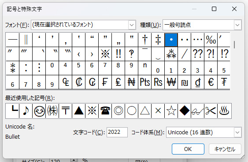Pick the recently used white triangle △
Viewport: 248px width, 162px height.
145,111
